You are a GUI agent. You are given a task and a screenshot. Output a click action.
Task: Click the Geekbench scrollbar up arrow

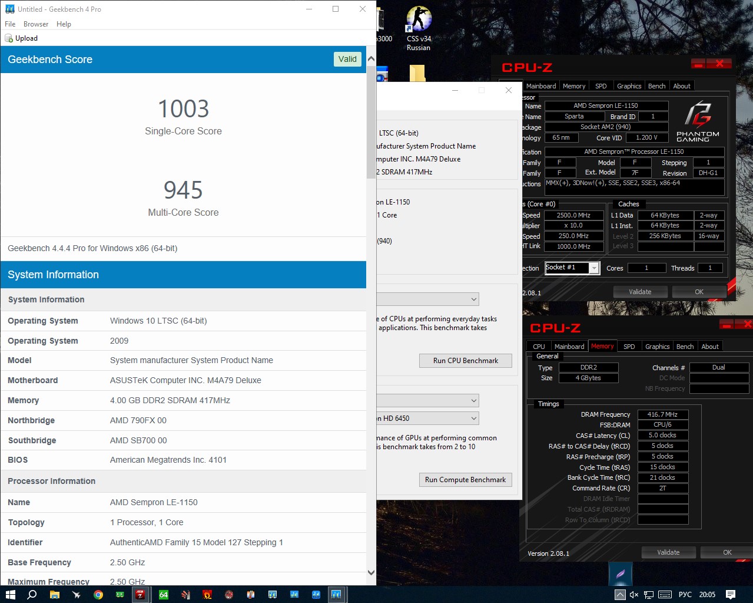click(x=371, y=59)
